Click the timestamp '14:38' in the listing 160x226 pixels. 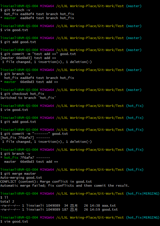95,205
